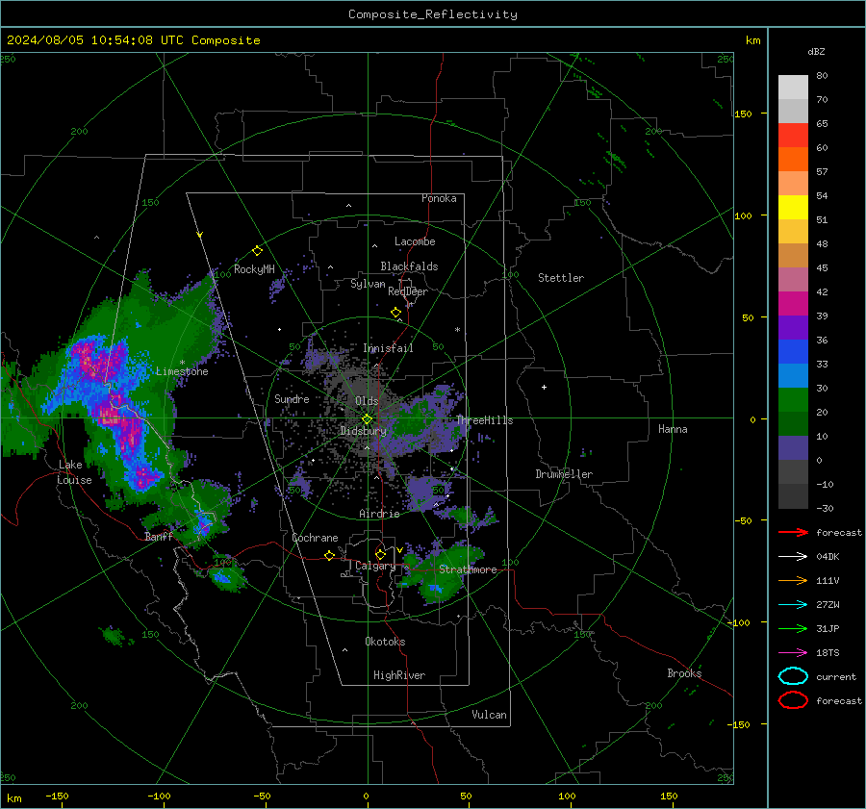
Task: Click the yellow diamond marker above Calgary
Action: (x=380, y=554)
